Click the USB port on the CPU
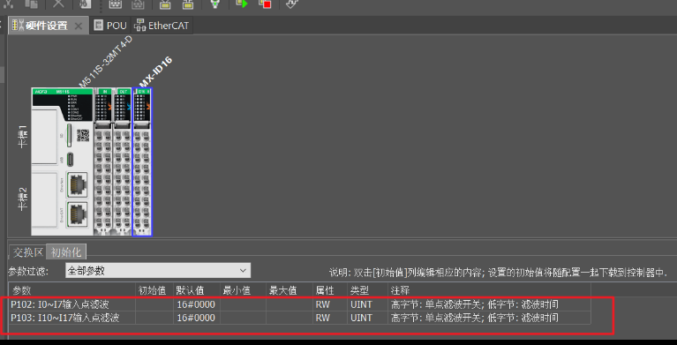This screenshot has height=345, width=677. click(70, 160)
